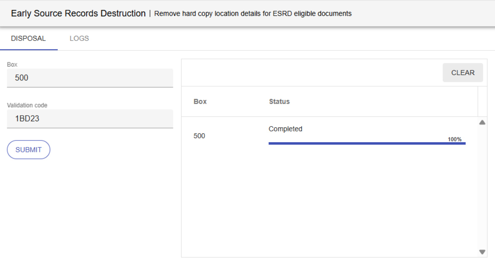Focus the Box input containing 500
The width and height of the screenshot is (495, 263).
coord(90,78)
